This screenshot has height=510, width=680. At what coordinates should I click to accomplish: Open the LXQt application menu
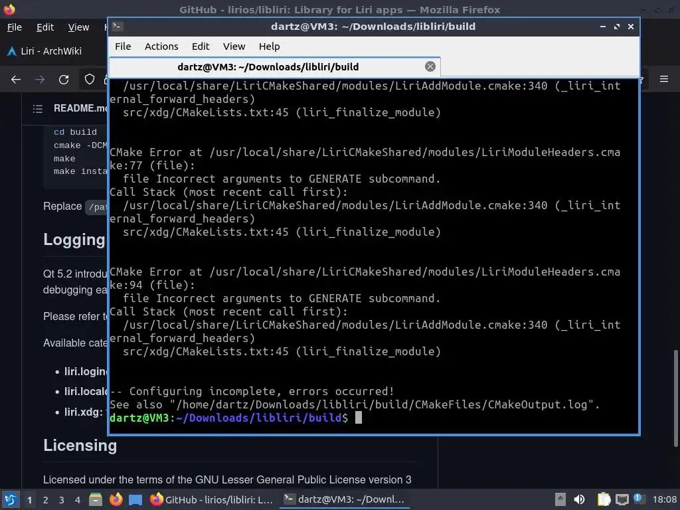[11, 499]
